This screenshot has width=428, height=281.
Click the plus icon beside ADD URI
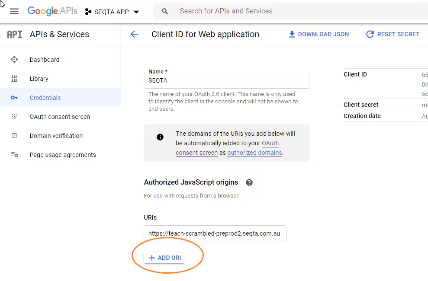(x=152, y=258)
